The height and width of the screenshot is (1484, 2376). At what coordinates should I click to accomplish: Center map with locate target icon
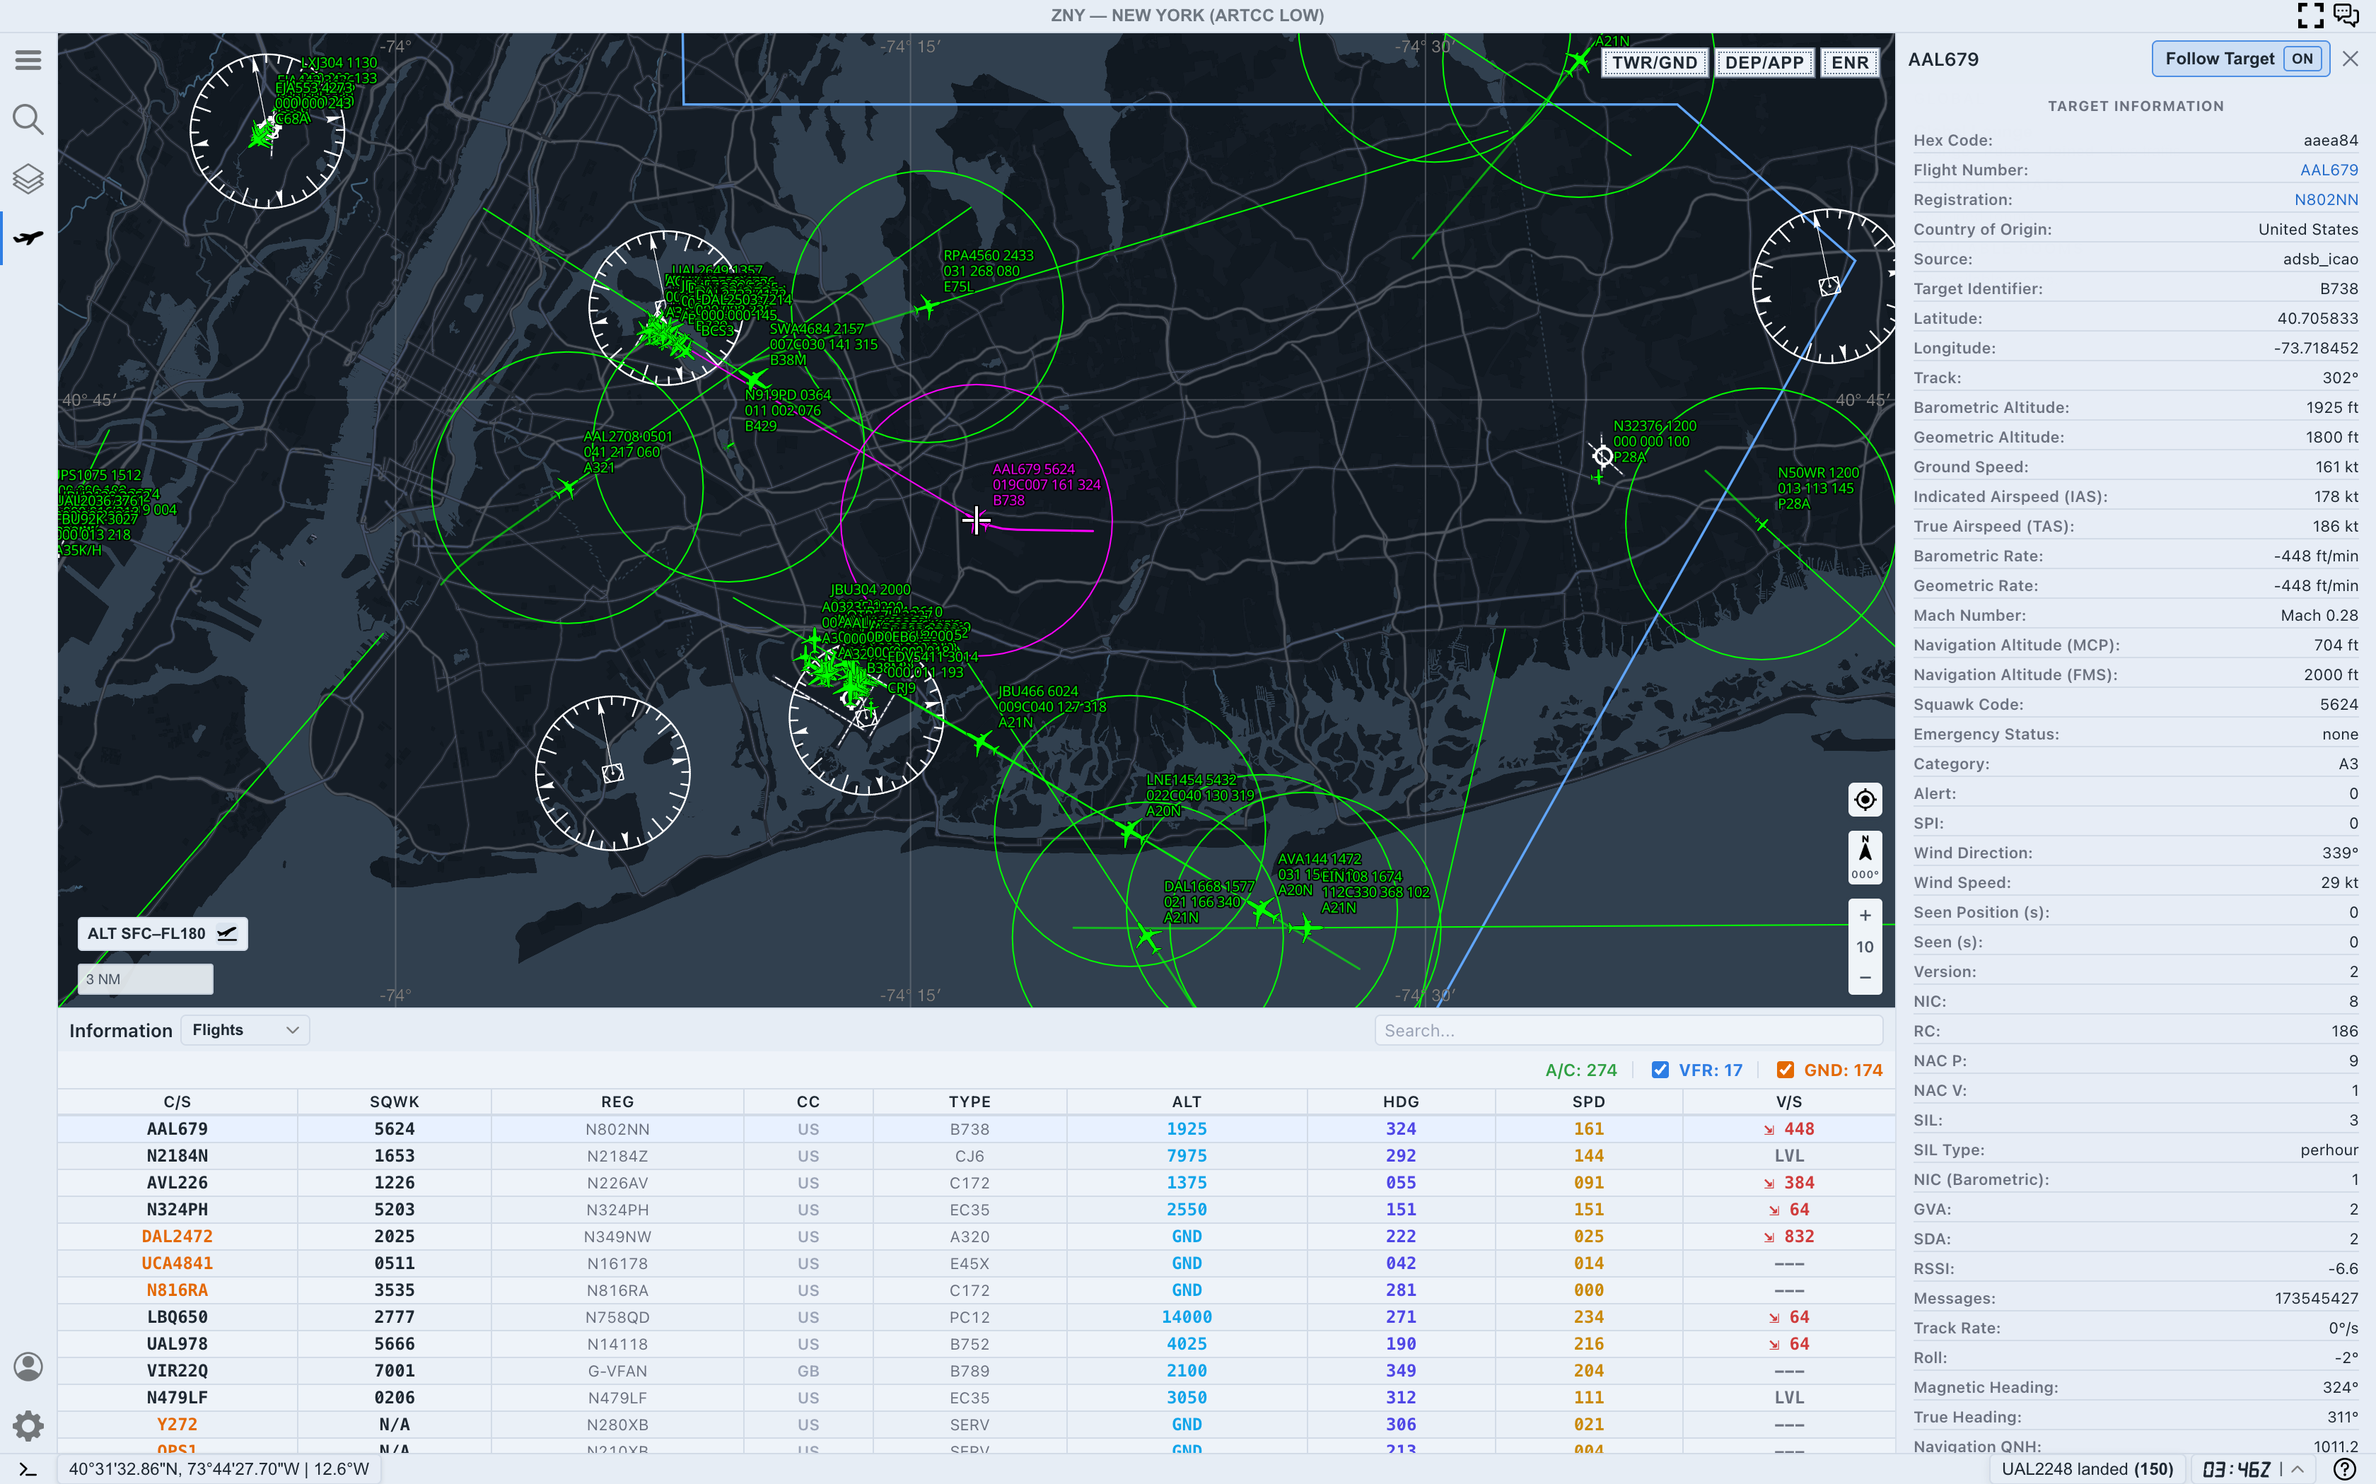pos(1865,800)
